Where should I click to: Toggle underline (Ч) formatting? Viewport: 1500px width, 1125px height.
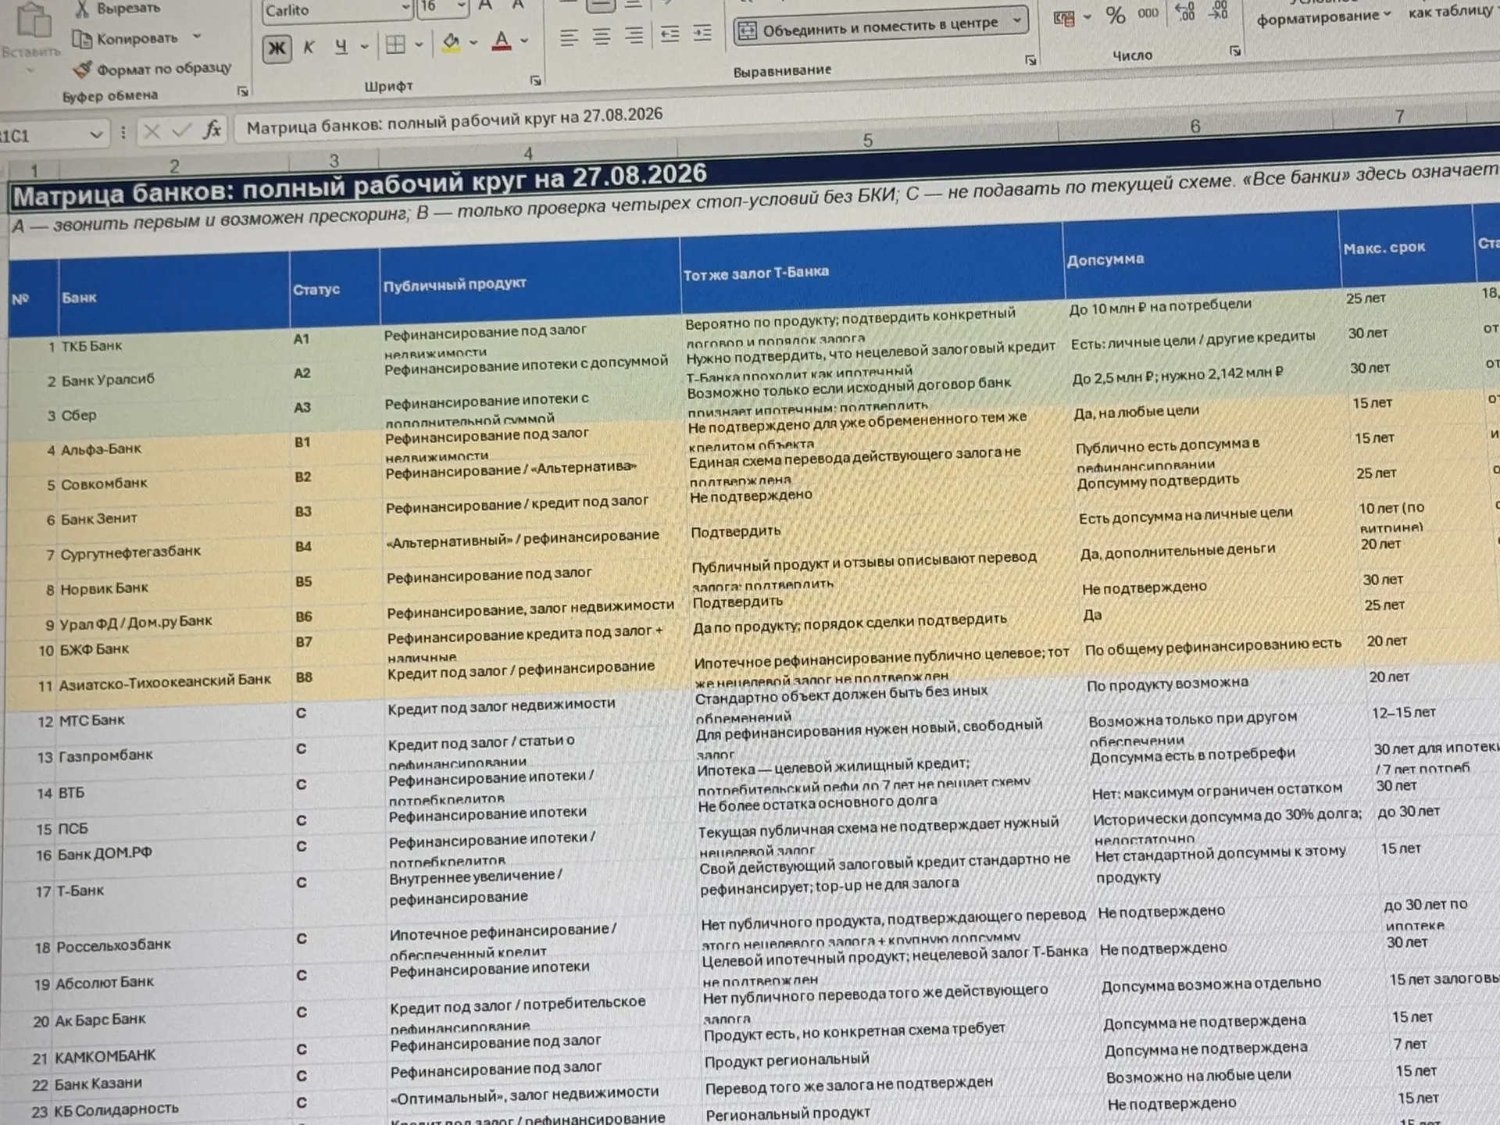click(x=341, y=46)
